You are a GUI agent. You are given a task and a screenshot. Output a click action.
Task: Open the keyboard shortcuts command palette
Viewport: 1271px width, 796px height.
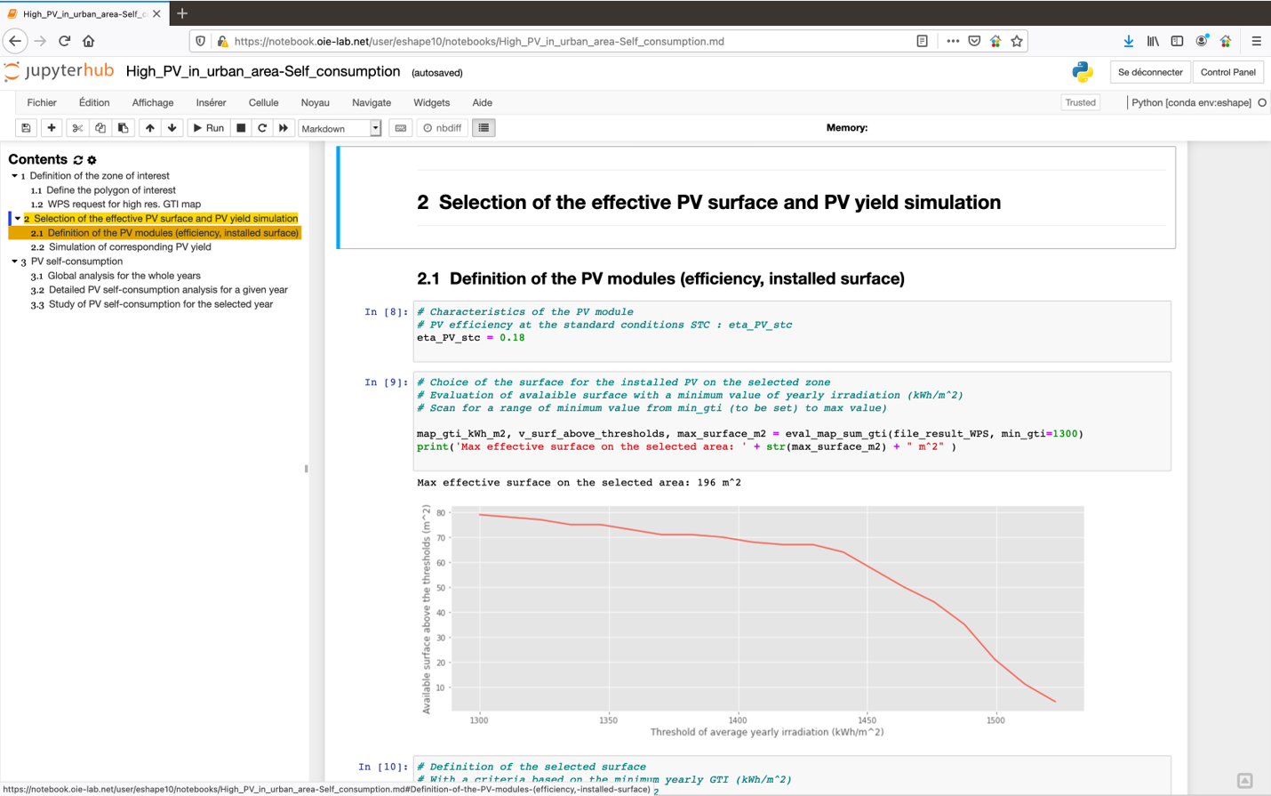coord(401,127)
